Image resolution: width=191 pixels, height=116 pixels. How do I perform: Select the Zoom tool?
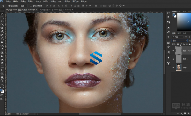(2, 81)
